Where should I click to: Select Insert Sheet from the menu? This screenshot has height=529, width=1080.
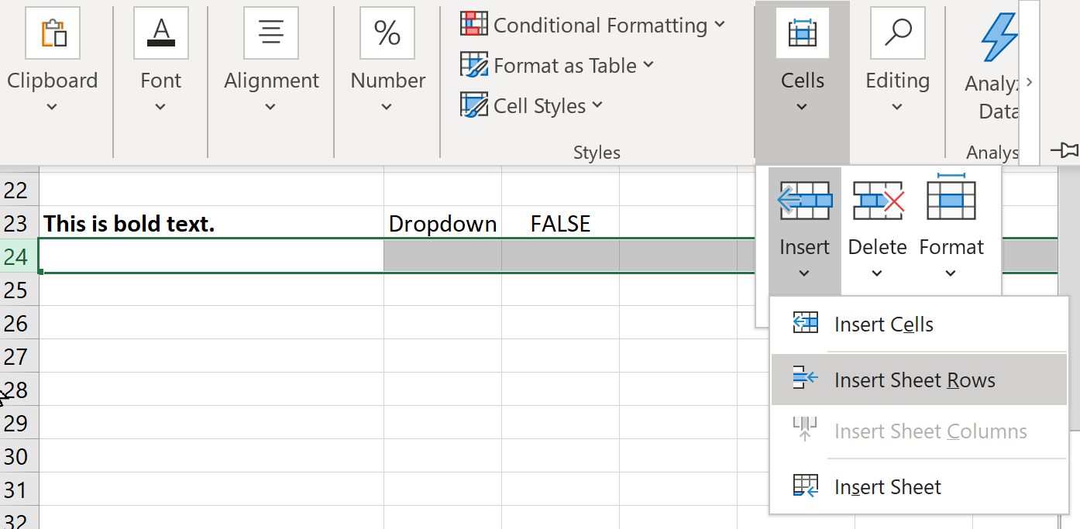886,486
